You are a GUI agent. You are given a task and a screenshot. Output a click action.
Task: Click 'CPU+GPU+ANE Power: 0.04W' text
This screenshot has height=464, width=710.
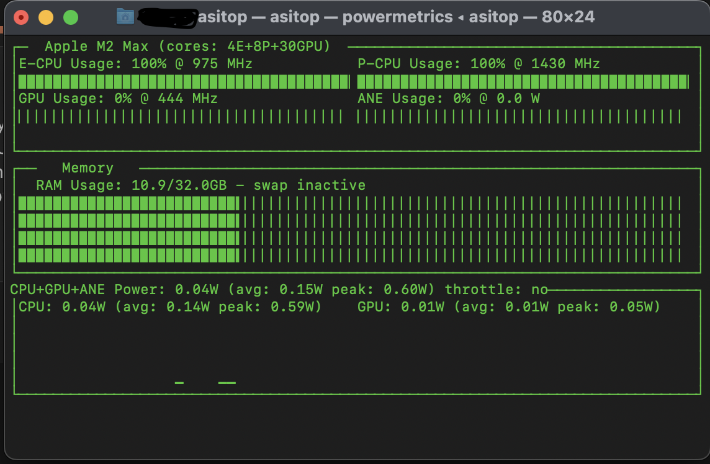click(x=114, y=289)
